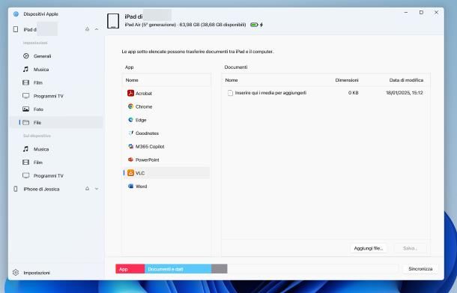Open Film under Sul dispositivo
Image resolution: width=457 pixels, height=293 pixels.
click(57, 163)
